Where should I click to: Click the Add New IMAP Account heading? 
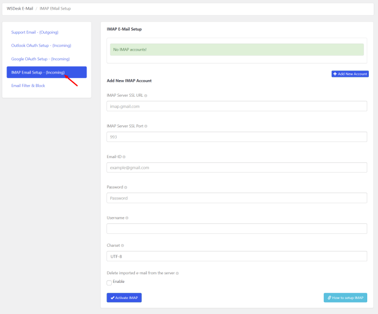tap(129, 81)
